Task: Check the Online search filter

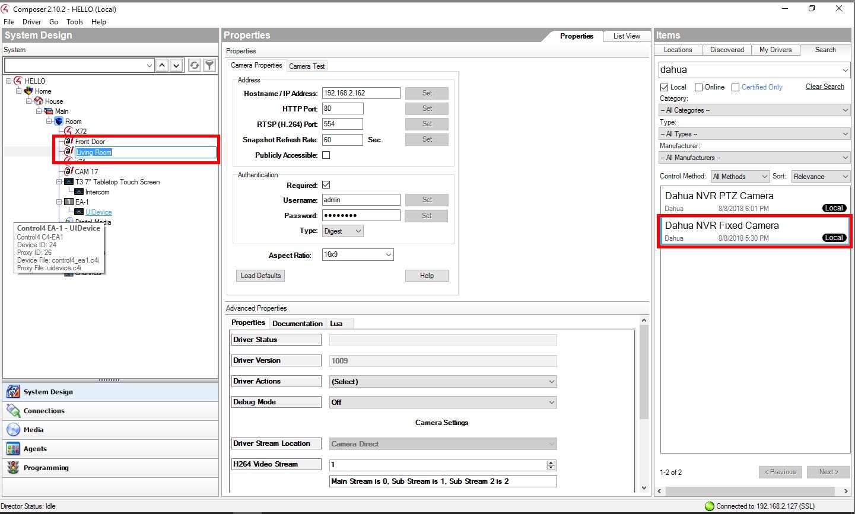Action: 699,87
